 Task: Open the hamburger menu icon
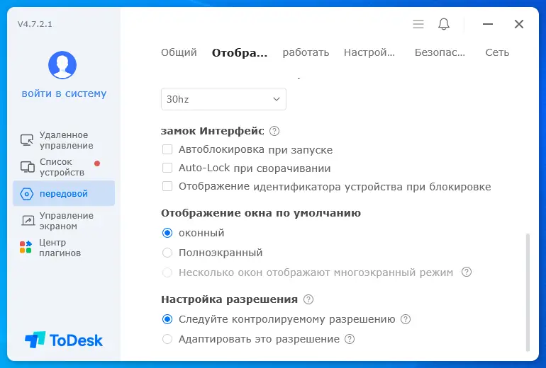[x=418, y=24]
